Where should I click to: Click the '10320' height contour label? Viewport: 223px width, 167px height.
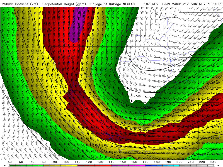click(141, 128)
